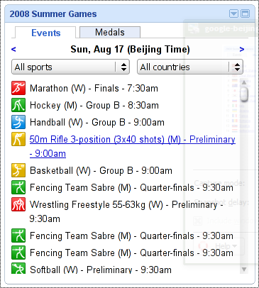Click the Marathon (W) Finals 7:30am entry

(x=94, y=89)
